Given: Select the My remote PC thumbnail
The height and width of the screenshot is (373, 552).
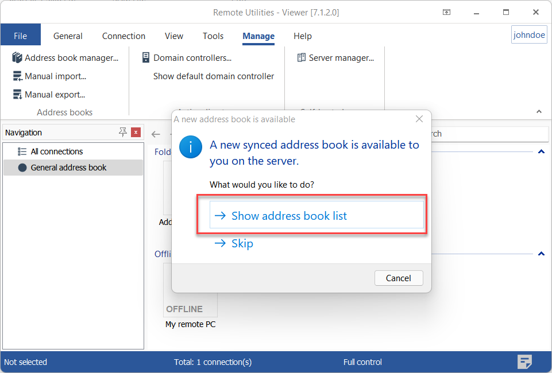Looking at the screenshot, I should point(190,291).
